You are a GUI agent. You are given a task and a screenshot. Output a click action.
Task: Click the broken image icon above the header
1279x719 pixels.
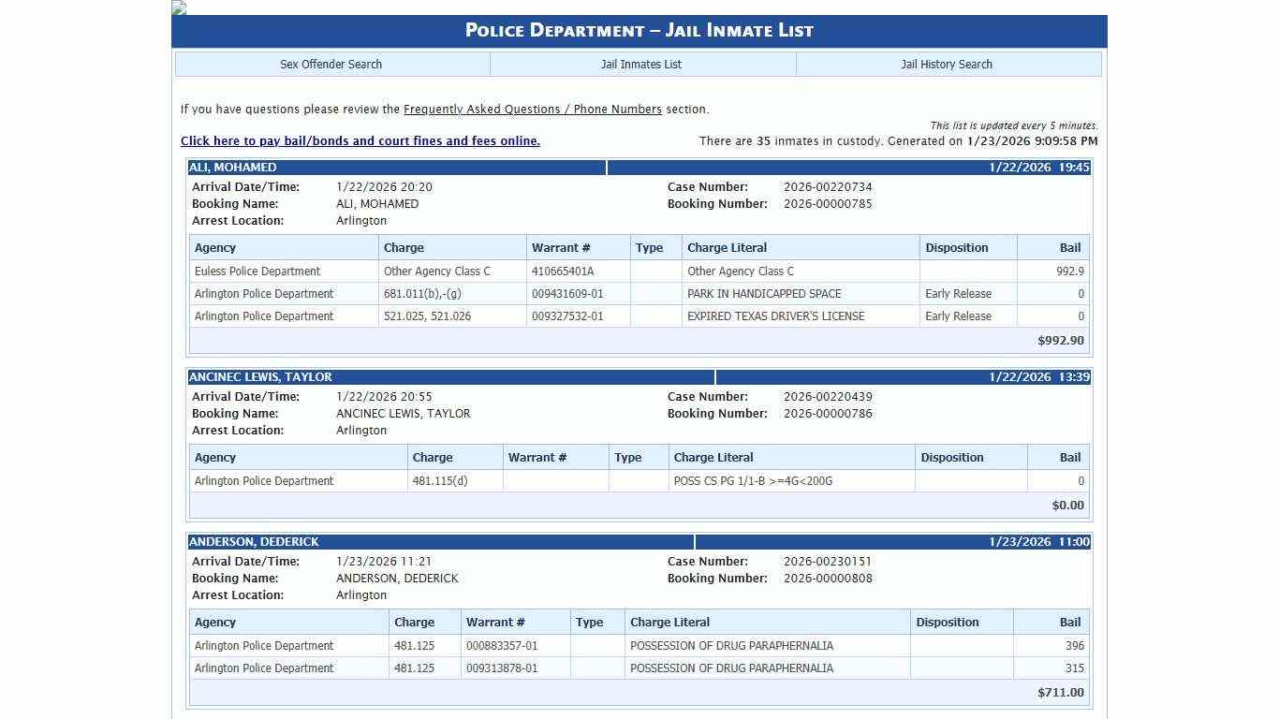pos(179,7)
